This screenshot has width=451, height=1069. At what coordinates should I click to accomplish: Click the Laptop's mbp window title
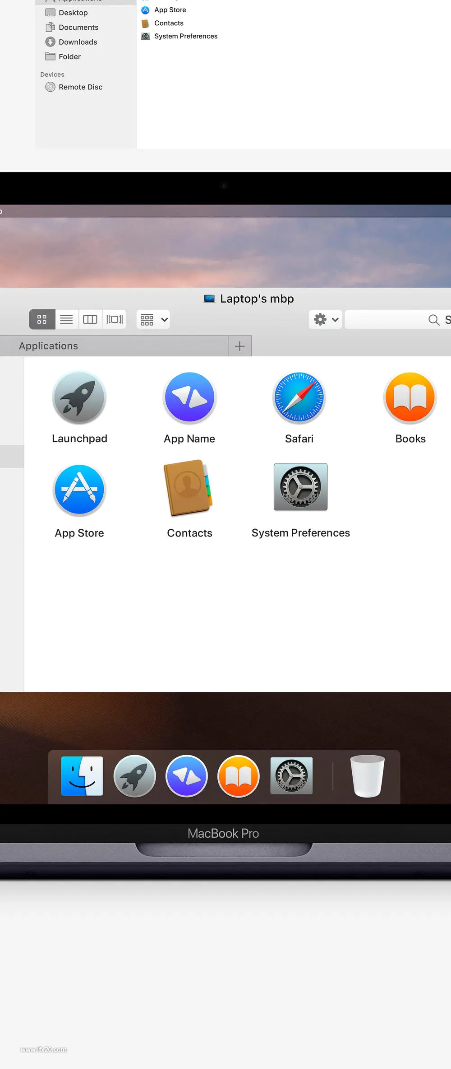[257, 299]
